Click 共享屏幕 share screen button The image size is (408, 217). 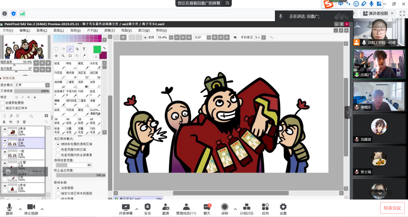pyautogui.click(x=126, y=209)
